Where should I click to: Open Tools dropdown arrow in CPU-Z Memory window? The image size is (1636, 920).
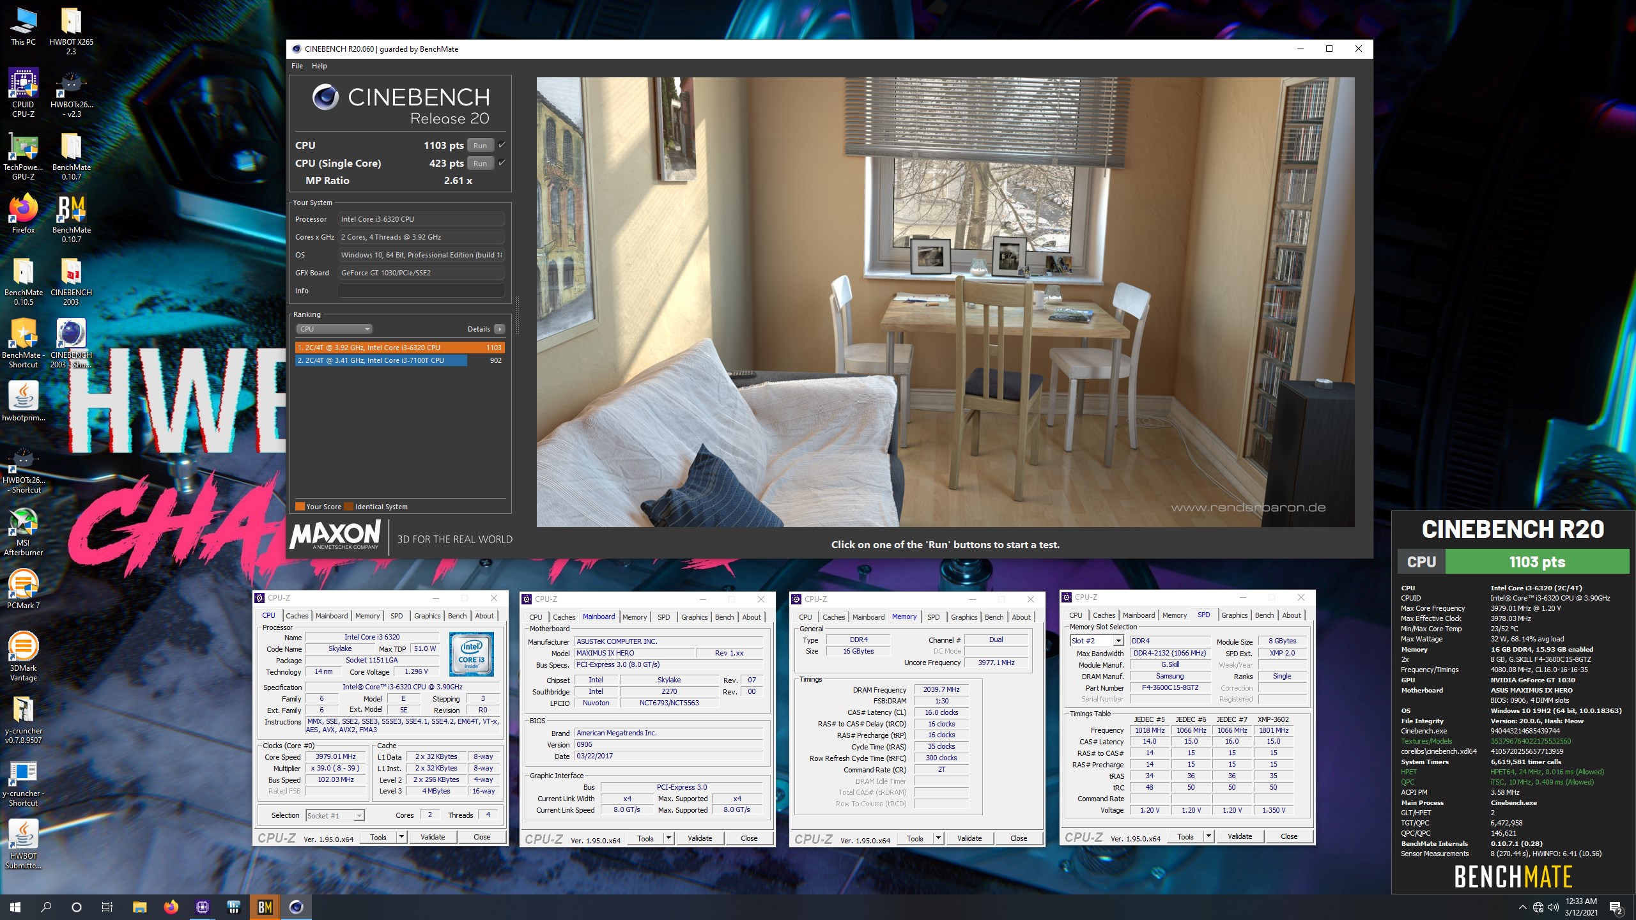pyautogui.click(x=938, y=838)
